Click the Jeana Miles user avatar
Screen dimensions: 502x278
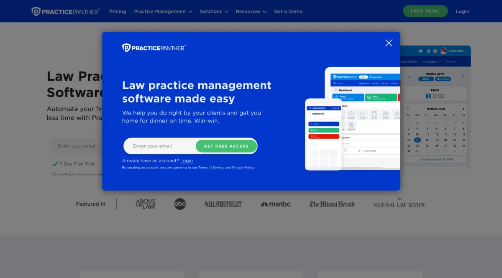[443, 51]
